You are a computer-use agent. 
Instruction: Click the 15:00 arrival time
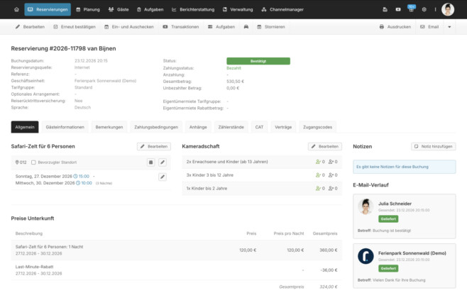82,176
